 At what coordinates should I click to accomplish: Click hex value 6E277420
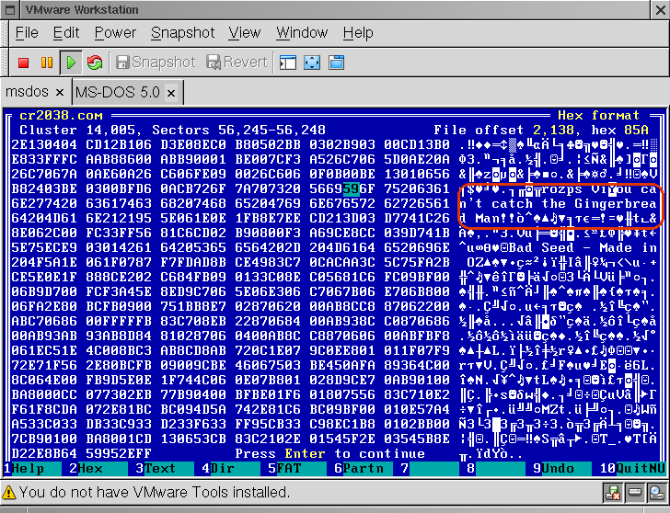click(x=44, y=203)
